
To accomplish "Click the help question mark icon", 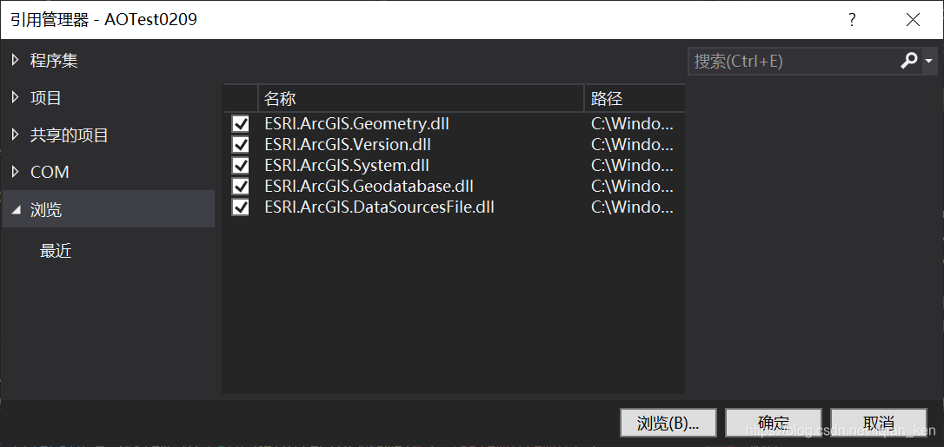I will pos(852,20).
